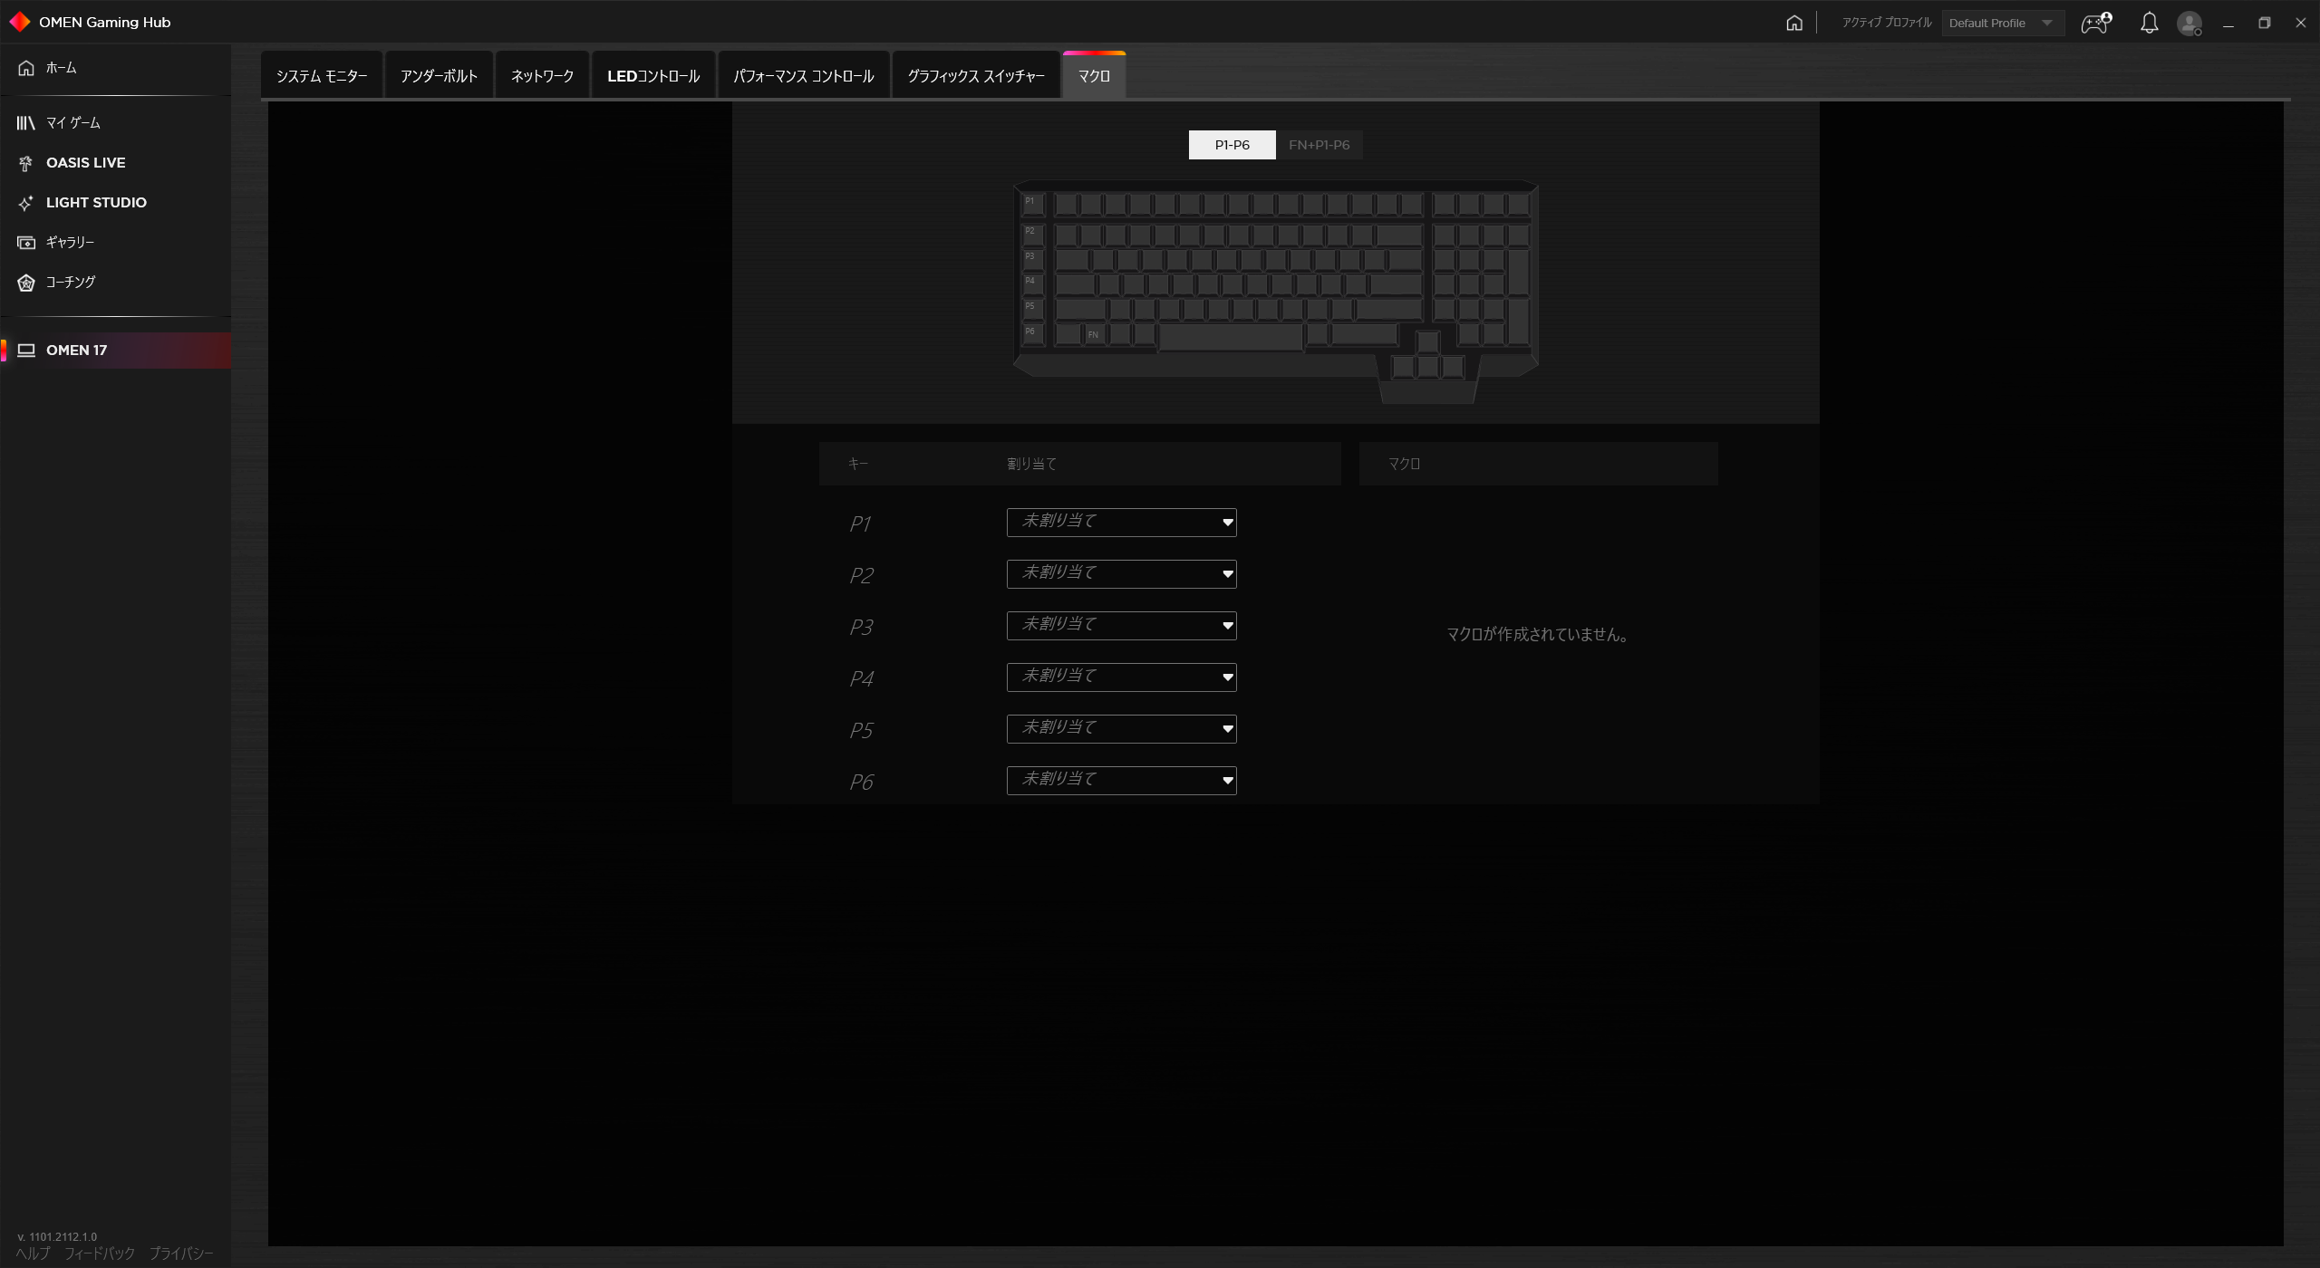The height and width of the screenshot is (1268, 2320).
Task: Click the マクロが作成されていません message
Action: pyautogui.click(x=1538, y=635)
